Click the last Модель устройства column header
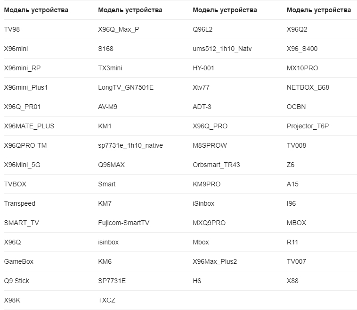357x310 pixels. (x=319, y=10)
